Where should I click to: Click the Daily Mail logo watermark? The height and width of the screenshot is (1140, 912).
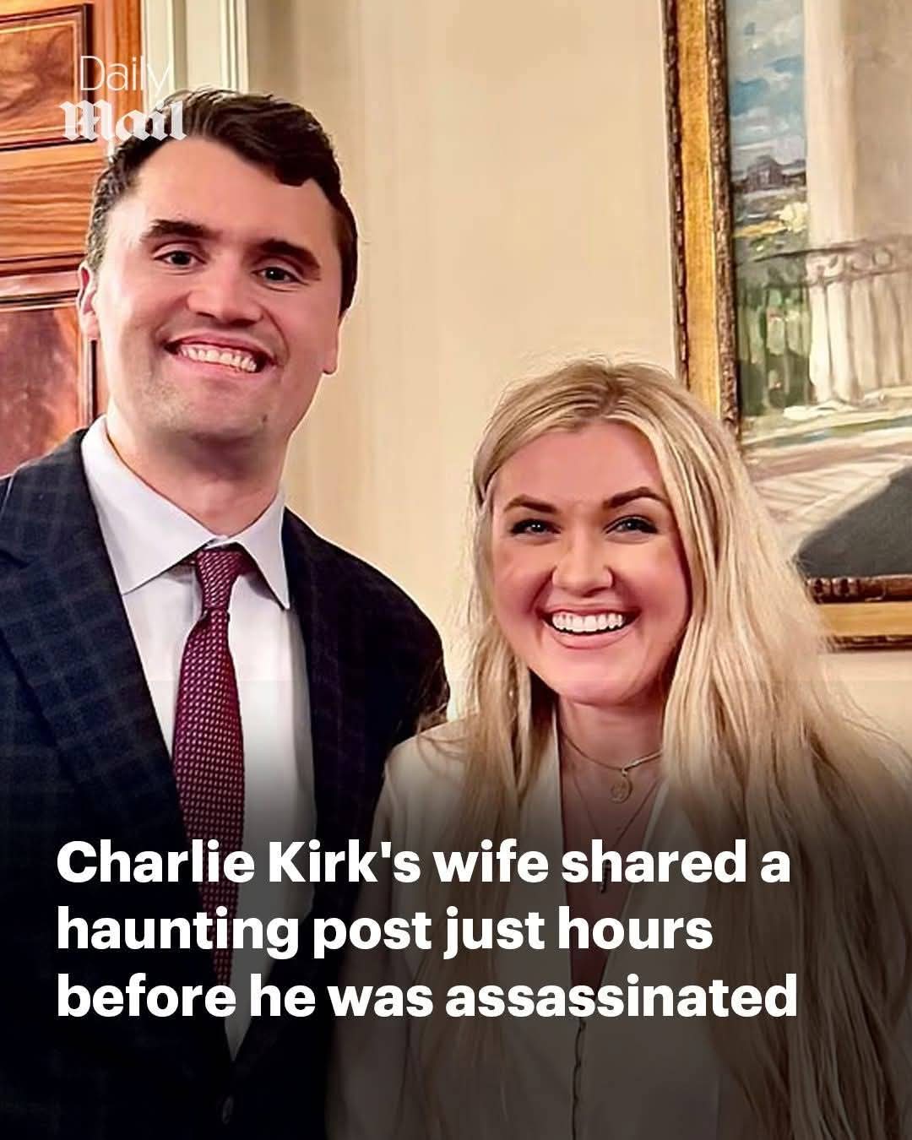(x=126, y=104)
